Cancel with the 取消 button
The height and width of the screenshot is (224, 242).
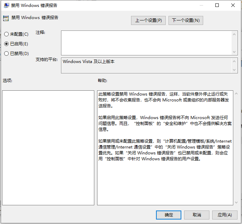pos(197,215)
